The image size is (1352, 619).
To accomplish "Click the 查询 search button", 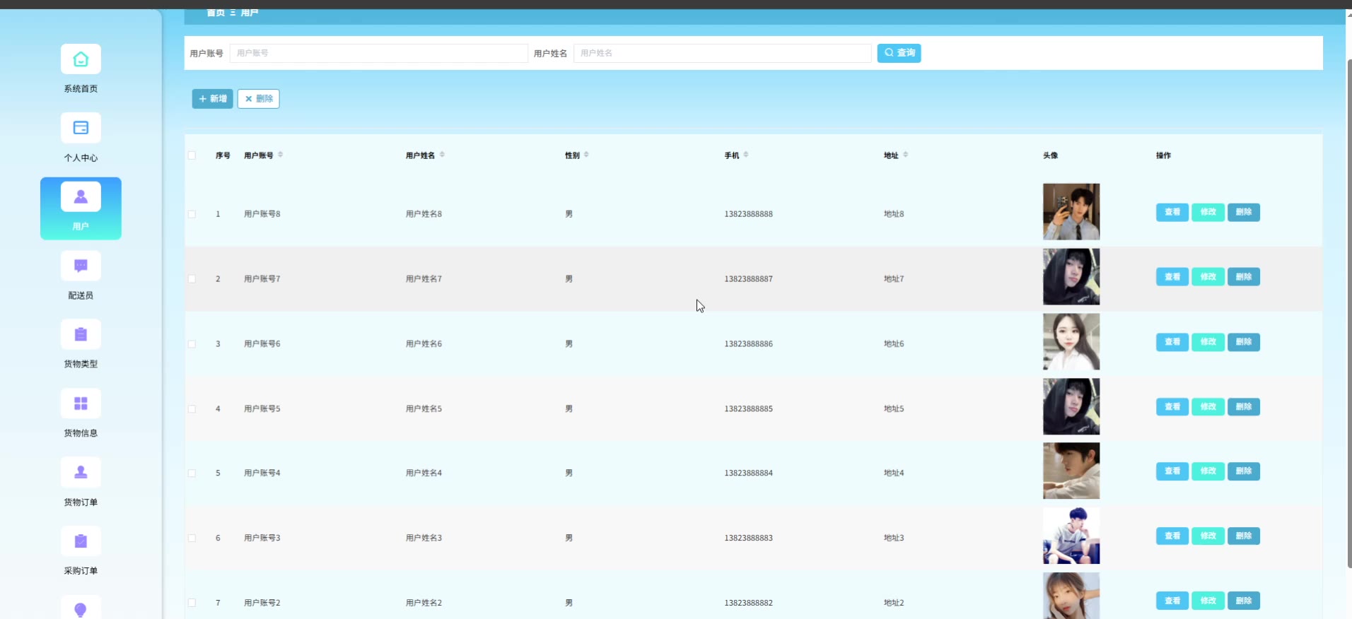I will [x=899, y=53].
